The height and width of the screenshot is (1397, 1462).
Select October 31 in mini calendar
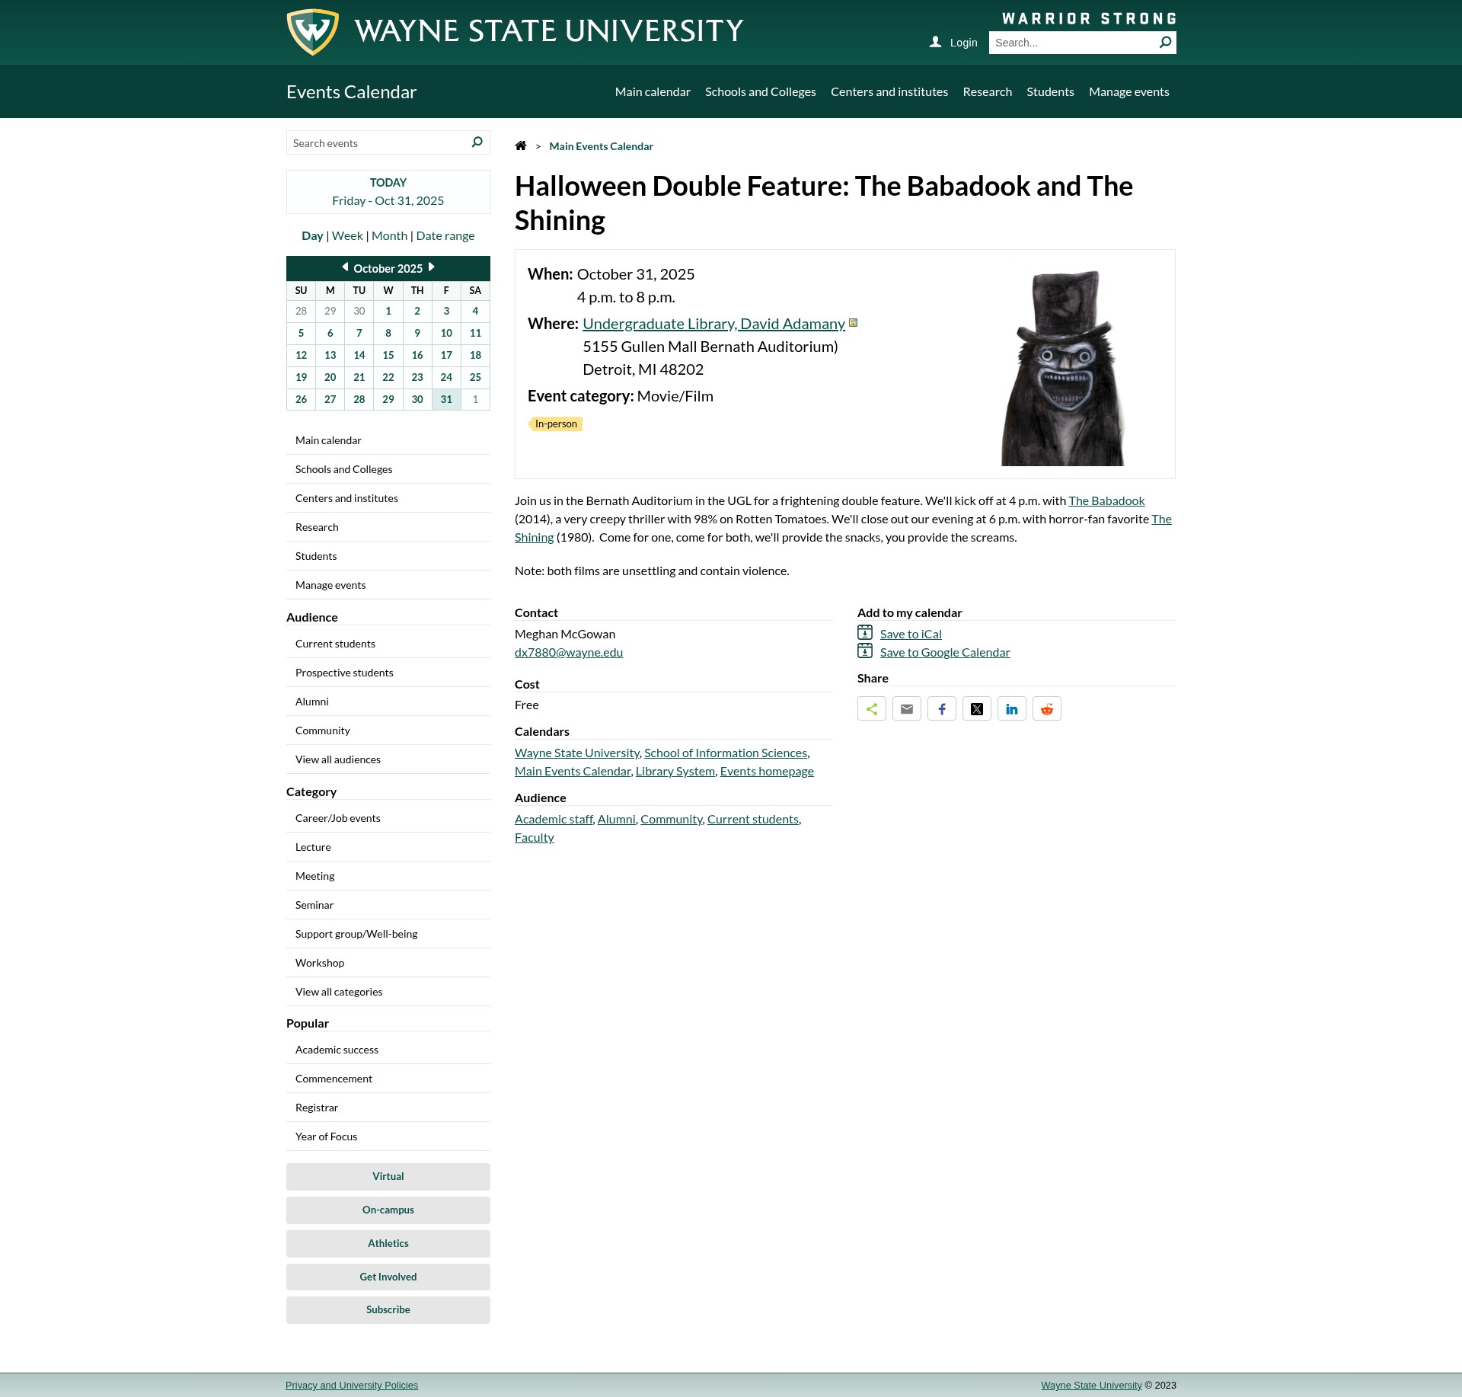[x=446, y=399]
